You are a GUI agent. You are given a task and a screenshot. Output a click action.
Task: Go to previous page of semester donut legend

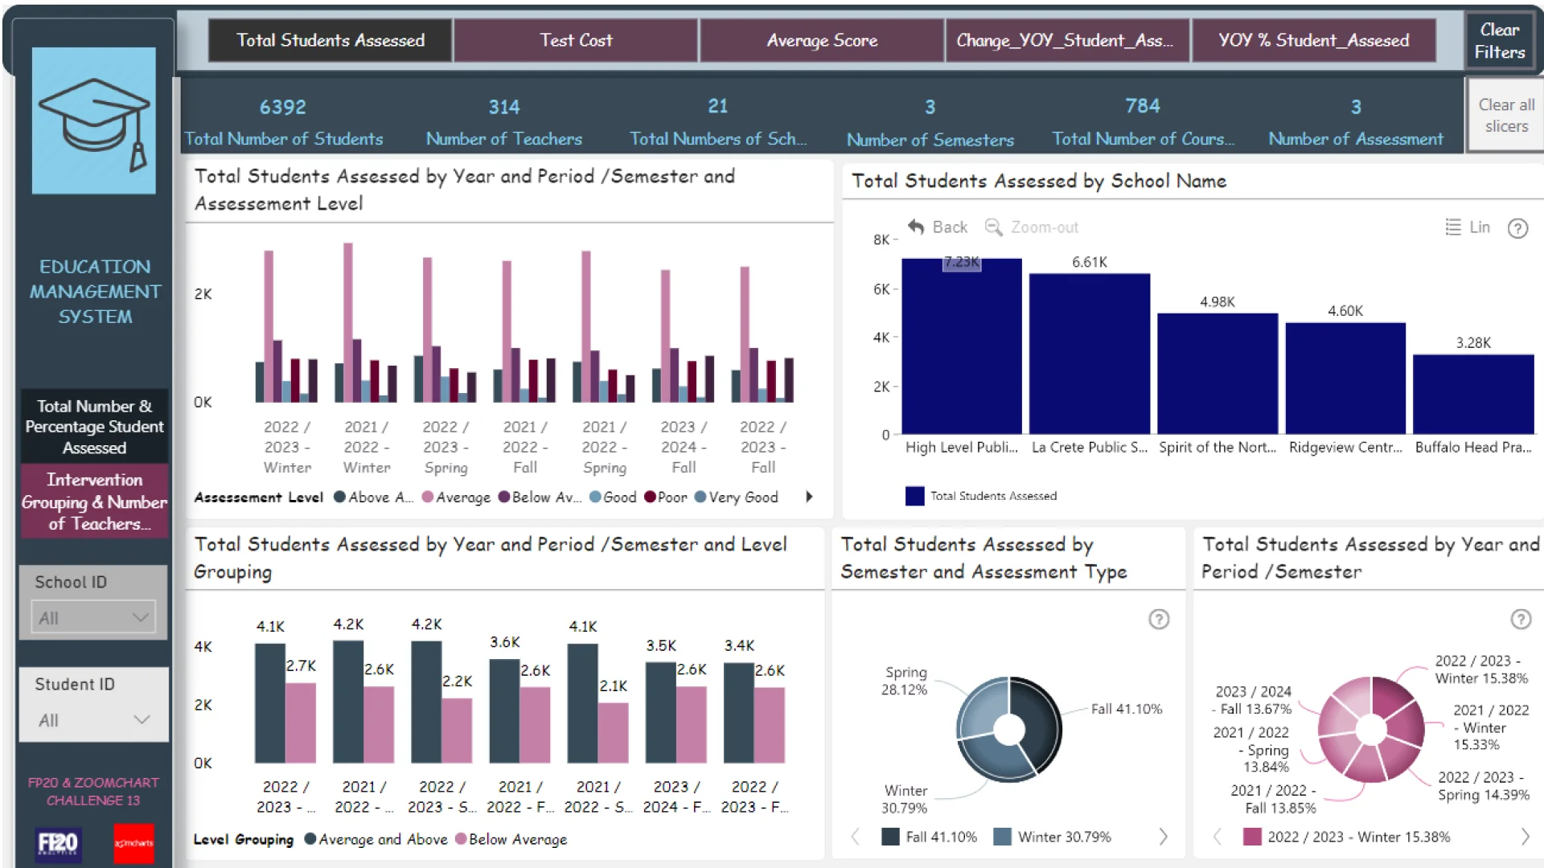[856, 837]
